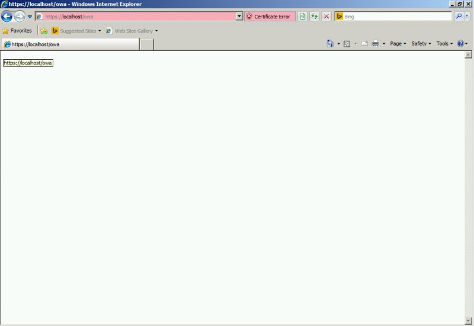Viewport: 474px width, 326px height.
Task: Open the Favorites center
Action: [17, 31]
